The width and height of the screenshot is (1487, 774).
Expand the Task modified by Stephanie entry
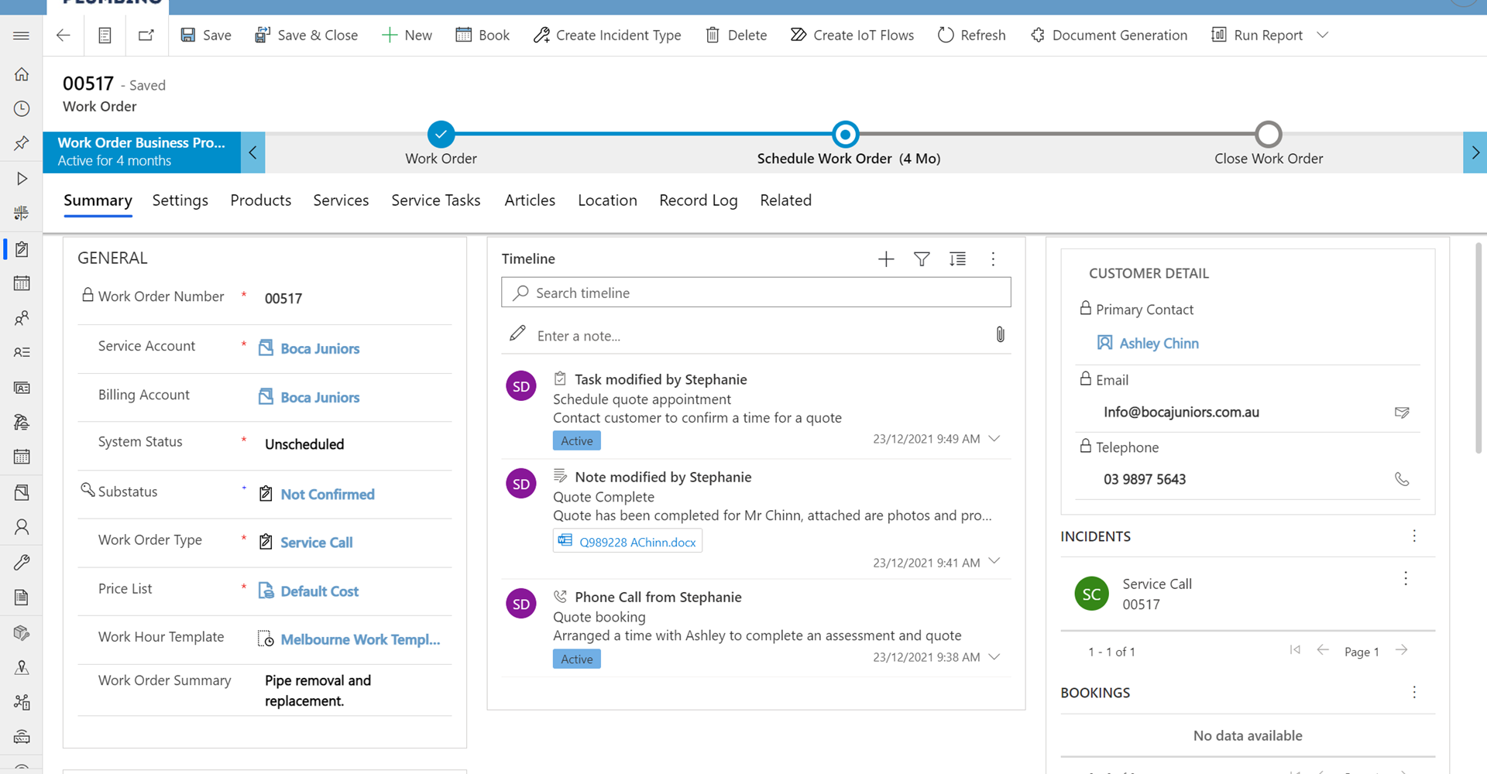pyautogui.click(x=995, y=439)
